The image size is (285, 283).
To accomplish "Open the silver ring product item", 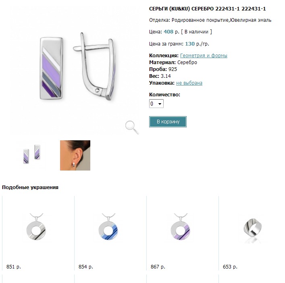I will 253,229.
